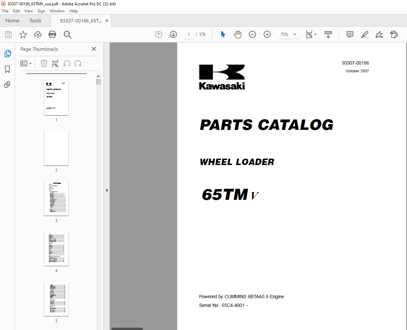Open the Sign menu
Image resolution: width=407 pixels, height=330 pixels.
point(41,11)
